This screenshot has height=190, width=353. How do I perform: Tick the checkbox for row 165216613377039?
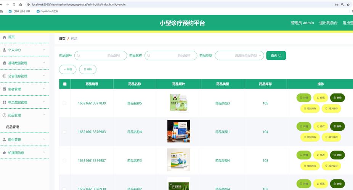[64, 103]
